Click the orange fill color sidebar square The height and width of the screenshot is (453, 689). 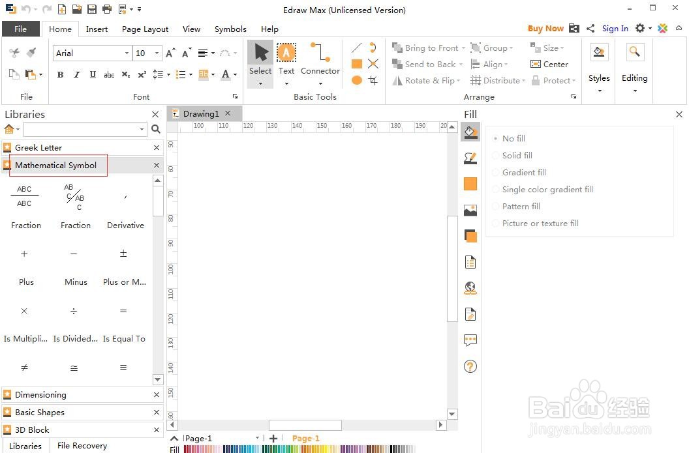[470, 184]
